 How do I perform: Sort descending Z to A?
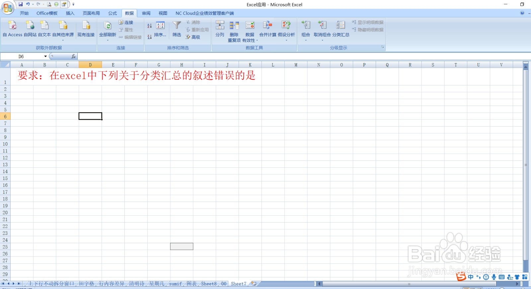pyautogui.click(x=150, y=37)
